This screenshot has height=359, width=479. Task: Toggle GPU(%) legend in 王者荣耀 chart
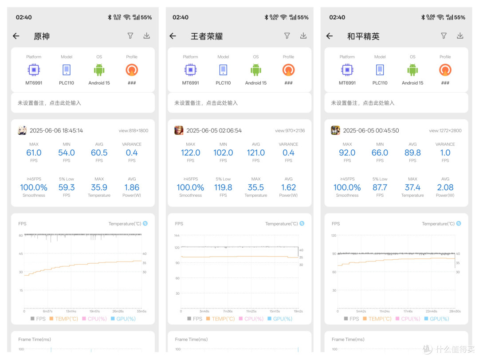tap(280, 319)
